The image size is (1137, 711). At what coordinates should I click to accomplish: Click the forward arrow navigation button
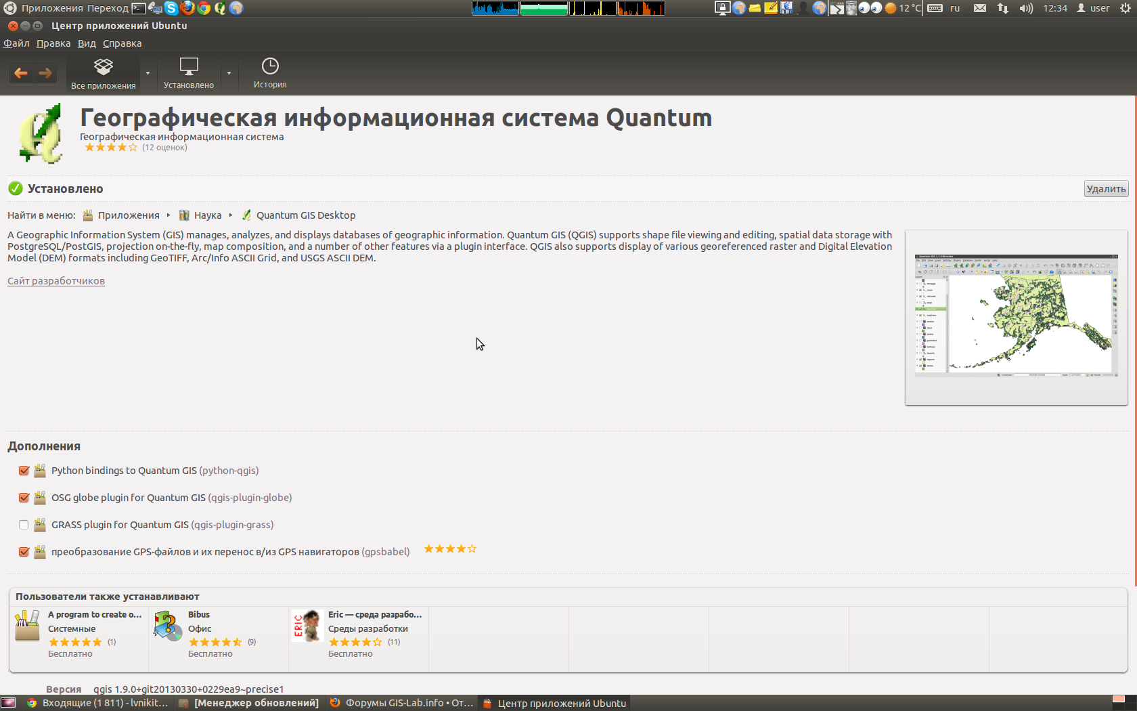pyautogui.click(x=45, y=73)
